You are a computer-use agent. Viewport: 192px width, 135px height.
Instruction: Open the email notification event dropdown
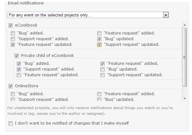pyautogui.click(x=88, y=15)
